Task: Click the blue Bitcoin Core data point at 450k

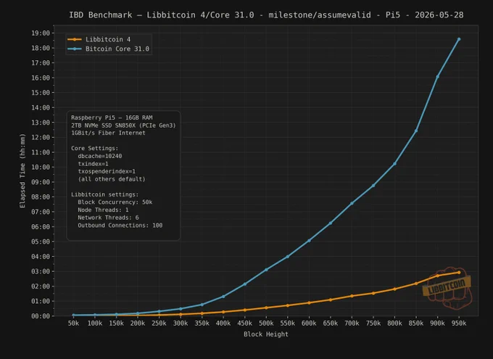Action: point(245,284)
